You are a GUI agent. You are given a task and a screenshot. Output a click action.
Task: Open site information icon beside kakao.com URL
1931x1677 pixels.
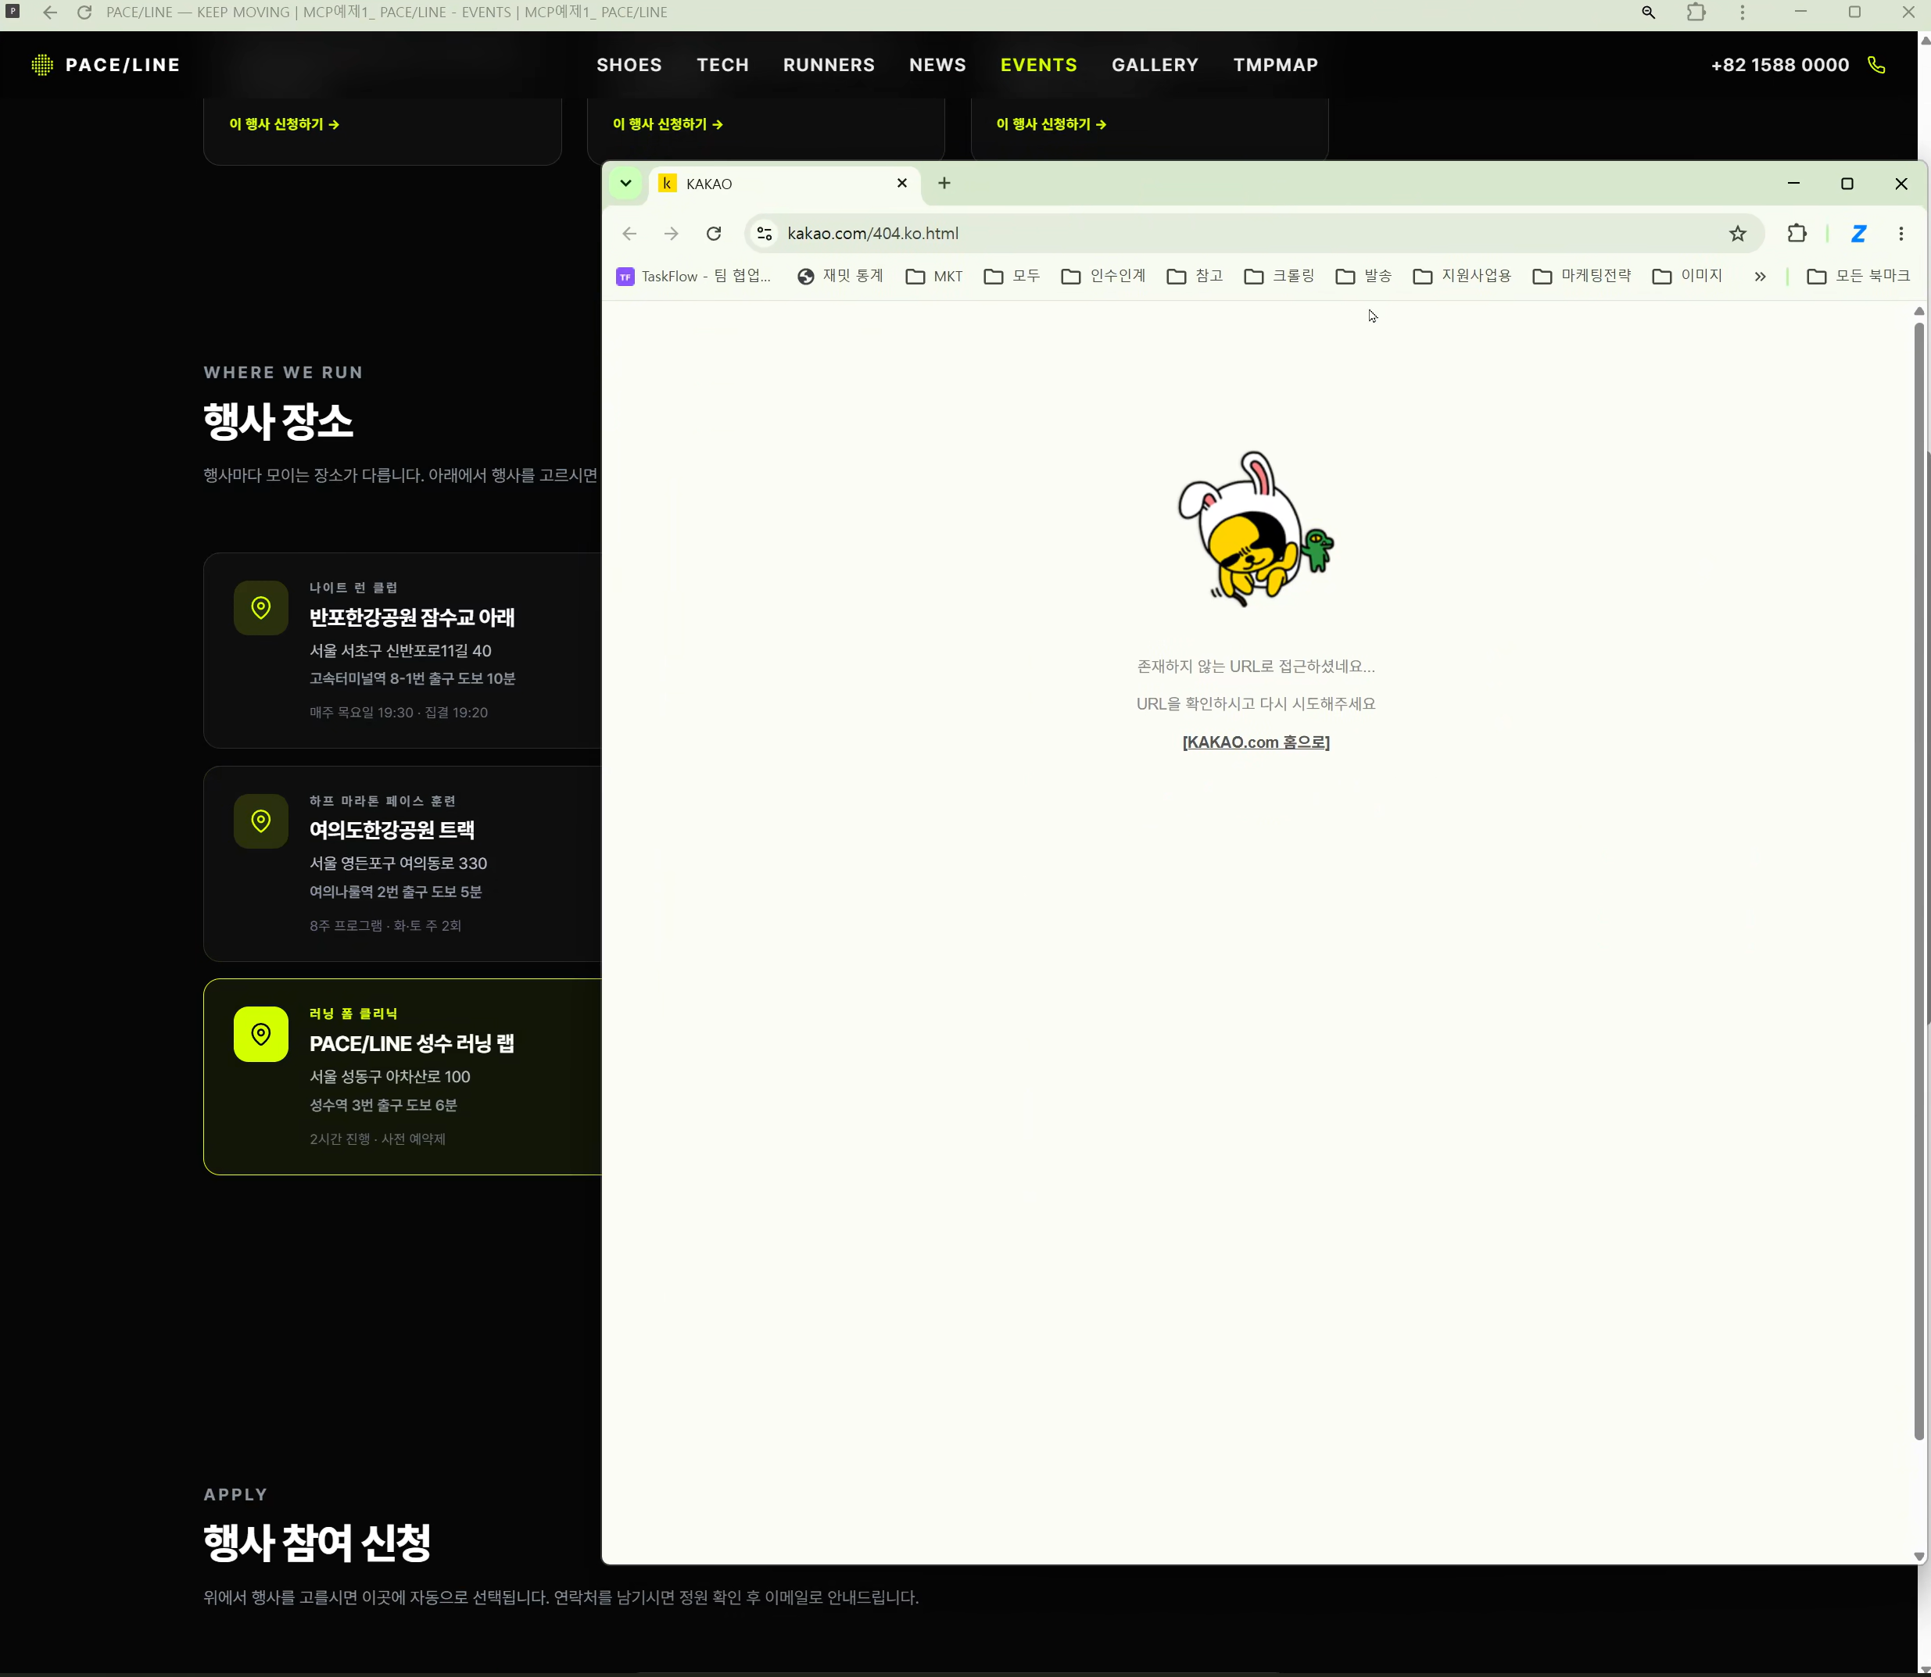(x=764, y=233)
